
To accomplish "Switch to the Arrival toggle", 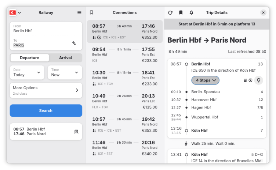I will (x=65, y=58).
